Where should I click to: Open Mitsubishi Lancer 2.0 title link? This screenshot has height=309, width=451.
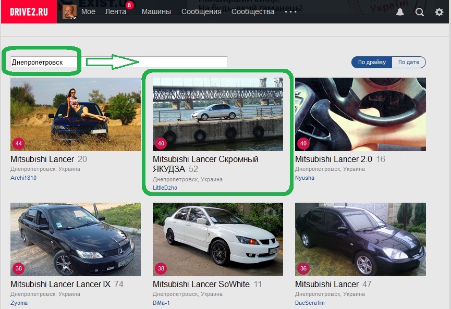334,159
